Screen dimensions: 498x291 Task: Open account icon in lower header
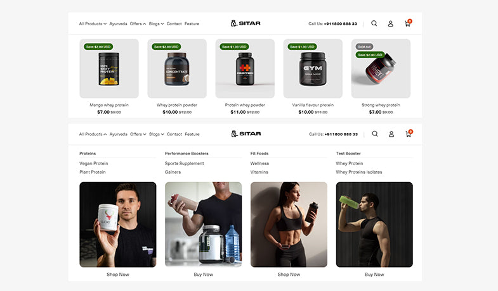(x=391, y=134)
